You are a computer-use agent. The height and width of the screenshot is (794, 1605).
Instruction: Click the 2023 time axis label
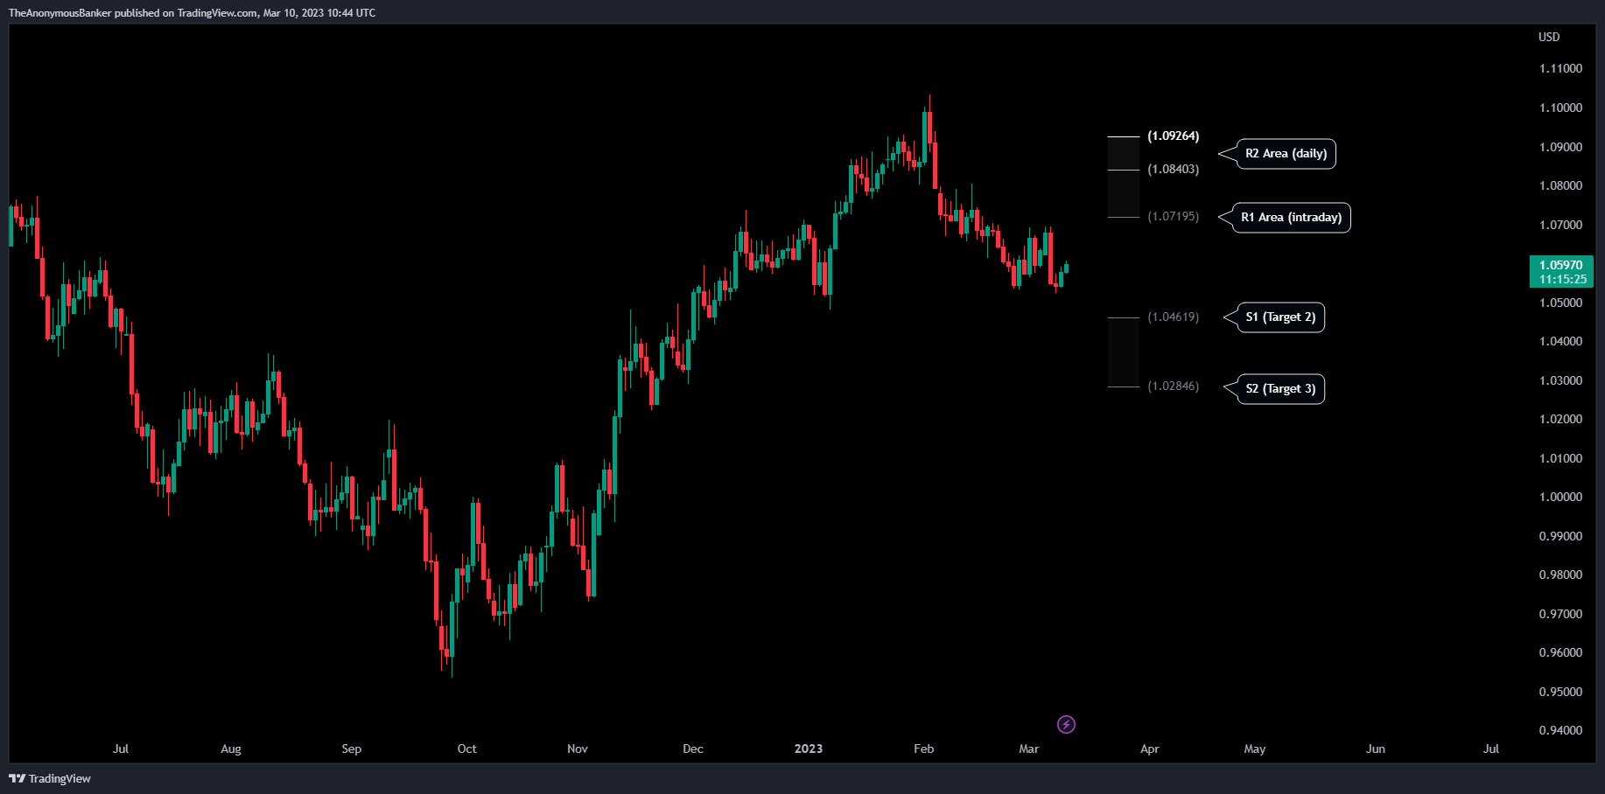click(809, 749)
